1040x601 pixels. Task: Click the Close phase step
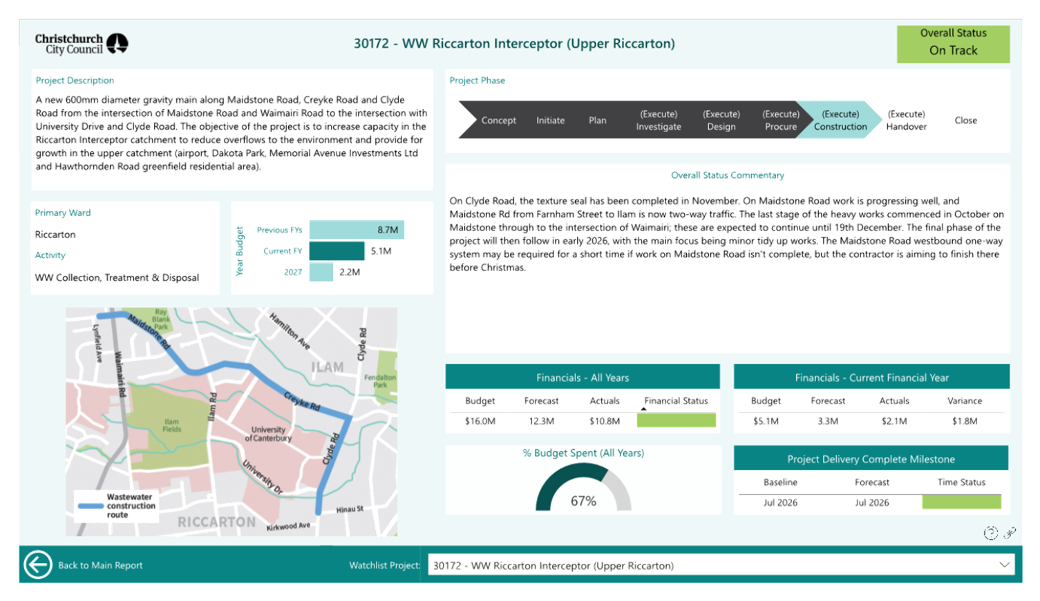coord(965,120)
